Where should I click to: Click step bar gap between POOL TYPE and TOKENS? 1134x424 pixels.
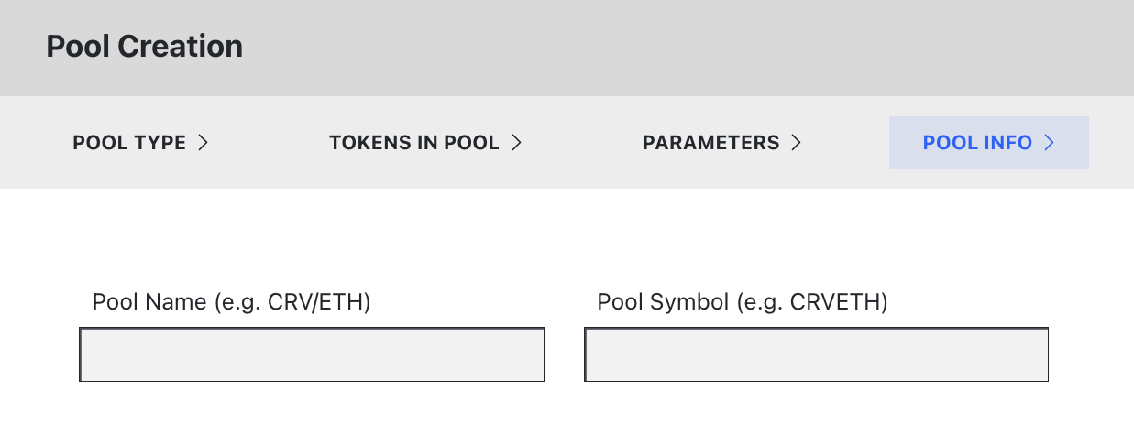point(268,143)
